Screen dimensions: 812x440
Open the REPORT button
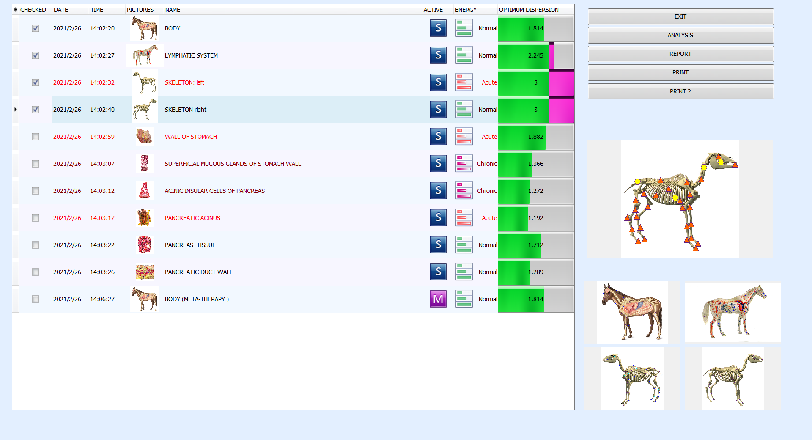680,54
